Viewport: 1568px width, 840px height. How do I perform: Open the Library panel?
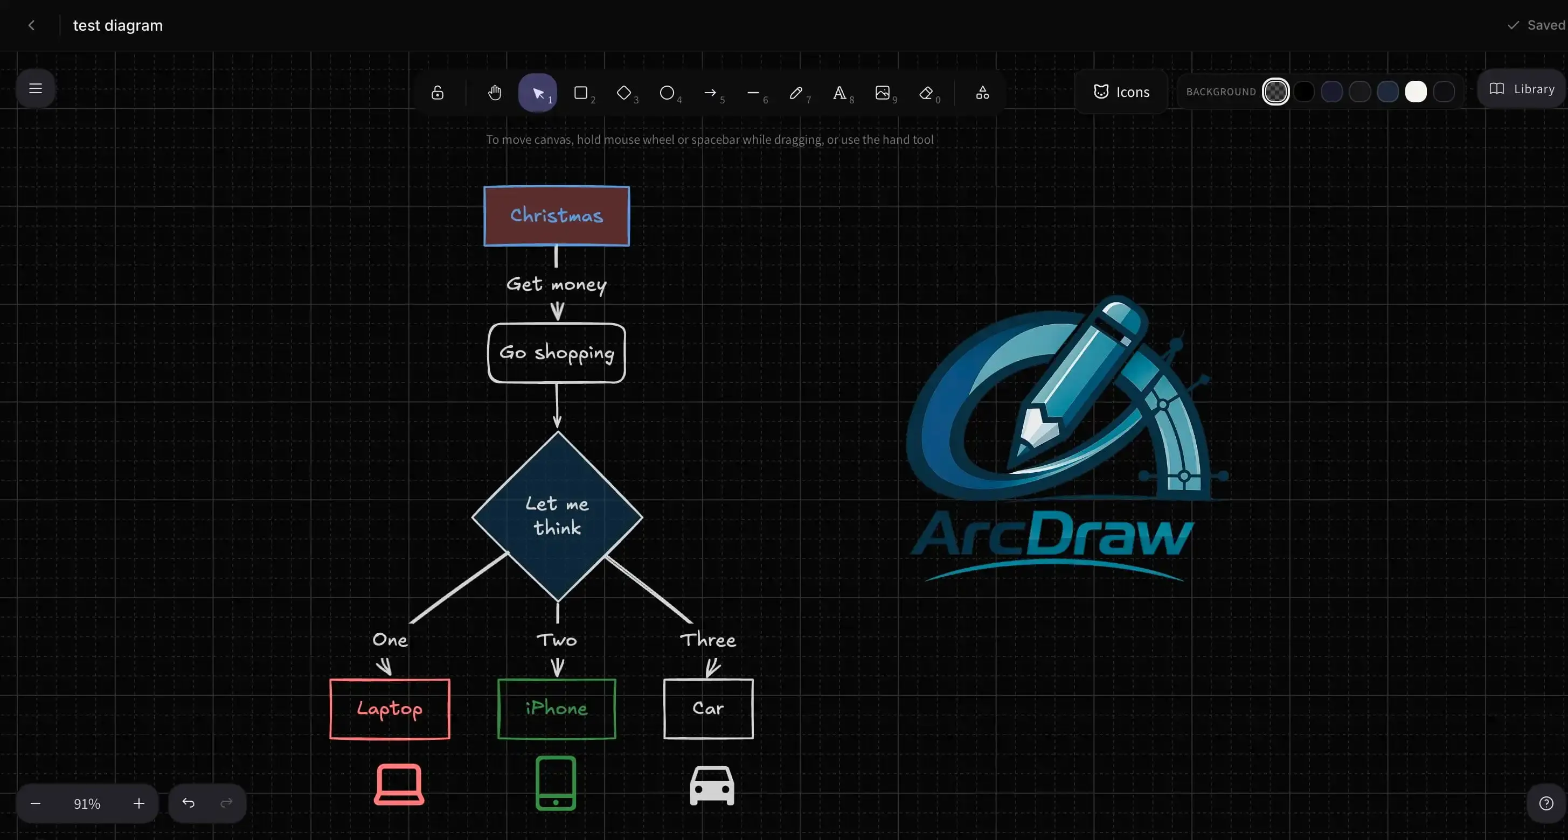[1522, 89]
